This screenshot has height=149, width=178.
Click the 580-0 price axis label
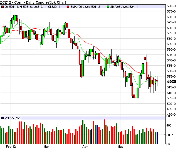(x=171, y=17)
